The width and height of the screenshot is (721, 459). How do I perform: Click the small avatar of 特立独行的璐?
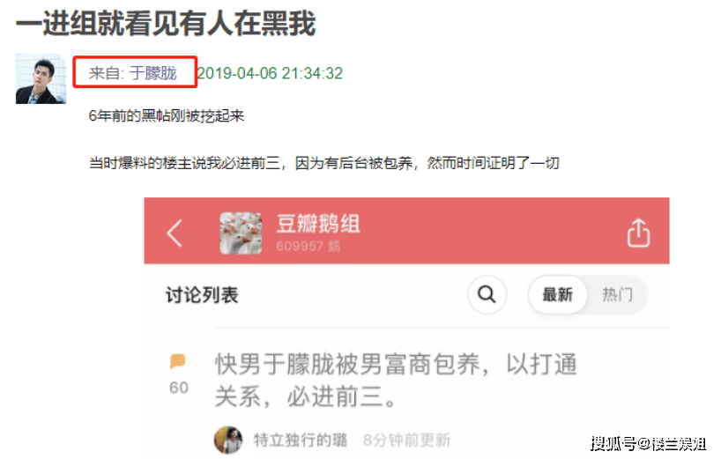click(228, 440)
